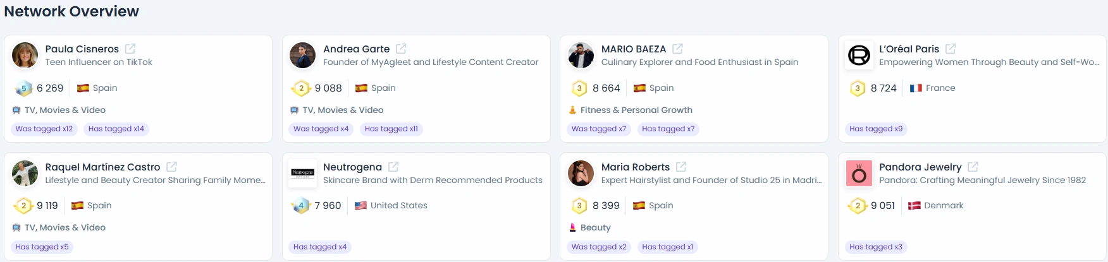Click rank badge 2 on Andrea Garte card

(x=301, y=88)
